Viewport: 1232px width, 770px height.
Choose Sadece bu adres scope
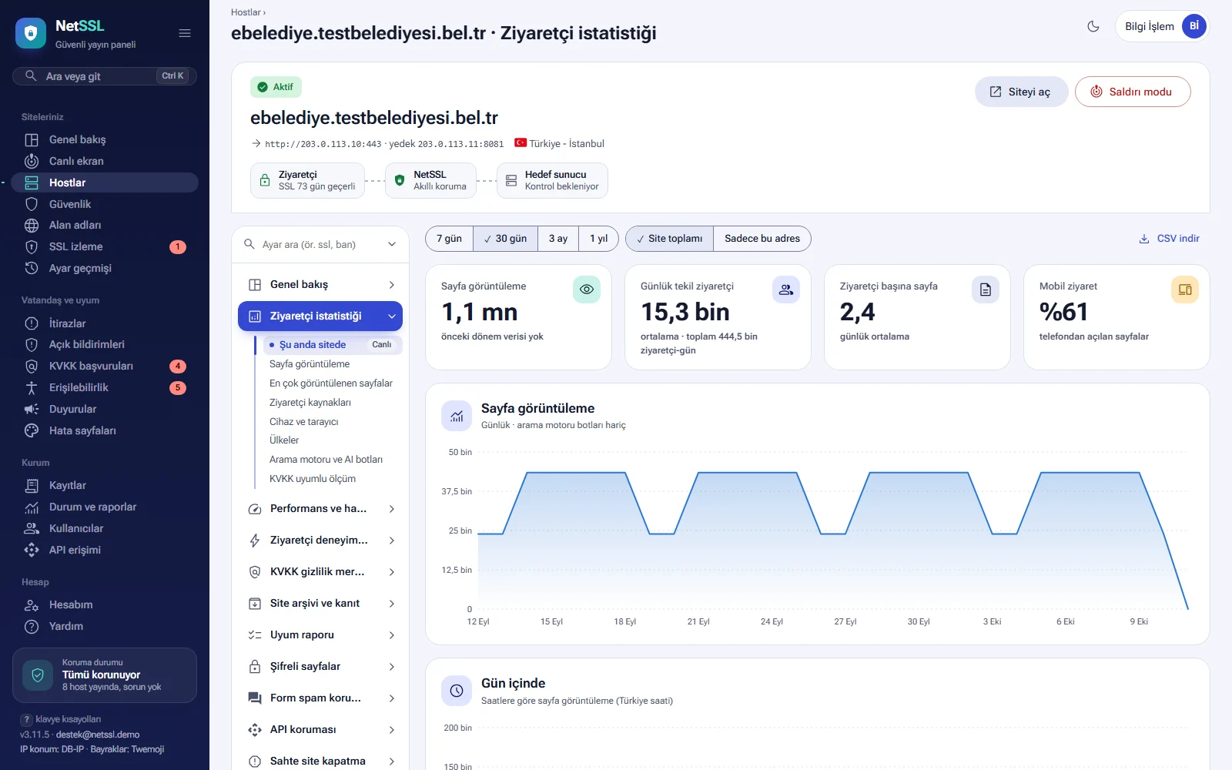coord(762,239)
